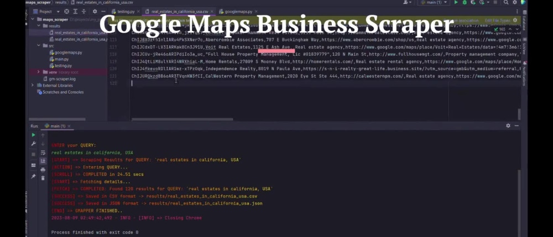
Task: Close the googlemaps.py tab
Action: click(x=257, y=12)
